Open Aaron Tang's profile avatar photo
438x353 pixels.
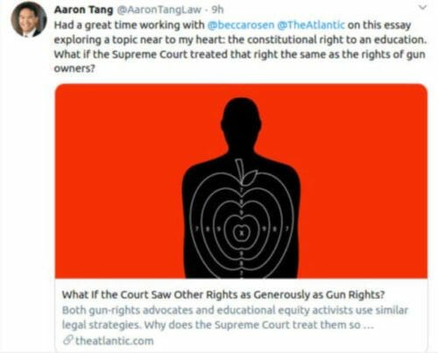29,19
